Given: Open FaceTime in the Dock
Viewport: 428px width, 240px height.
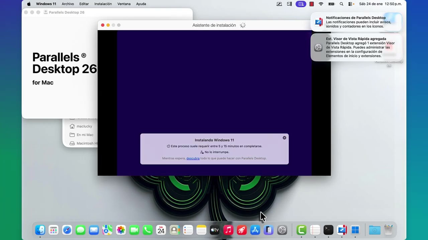Looking at the screenshot, I should [134, 230].
